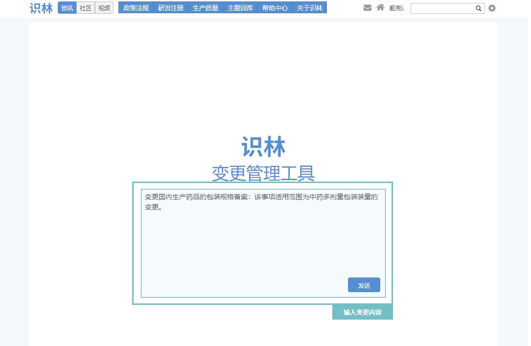
Task: Switch to the 社区 tab
Action: click(x=86, y=8)
